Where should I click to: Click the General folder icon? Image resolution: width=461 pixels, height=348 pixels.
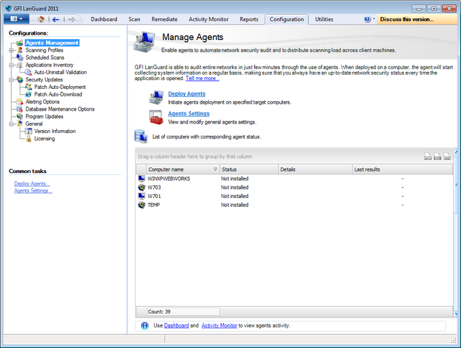20,123
